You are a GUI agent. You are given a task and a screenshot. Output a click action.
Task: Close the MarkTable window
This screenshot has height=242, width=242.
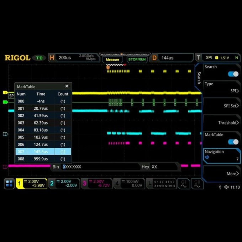[x=67, y=86]
